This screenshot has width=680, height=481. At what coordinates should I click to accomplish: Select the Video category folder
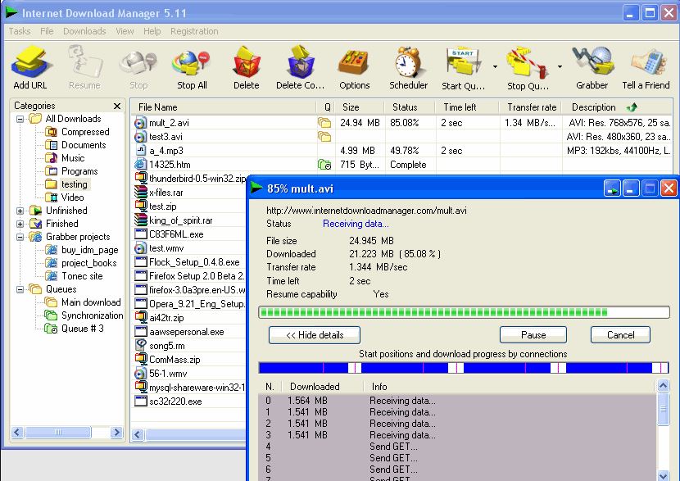(65, 197)
